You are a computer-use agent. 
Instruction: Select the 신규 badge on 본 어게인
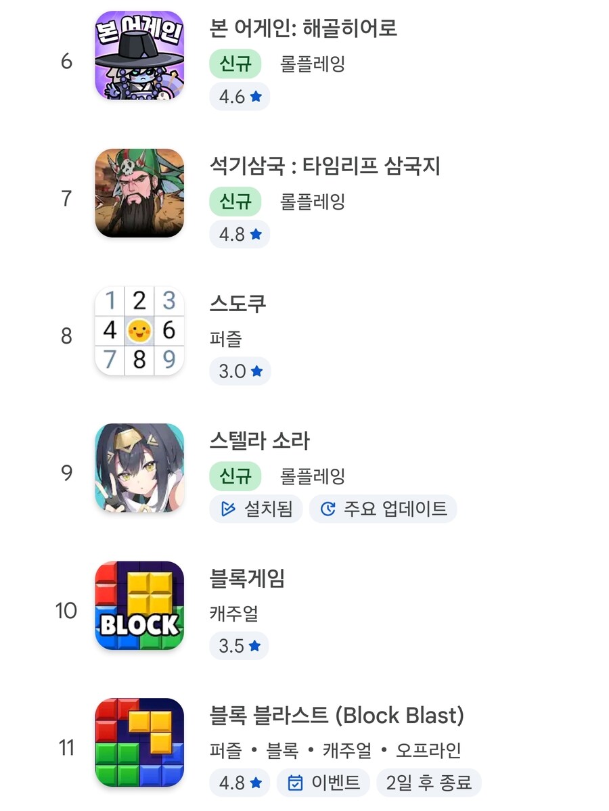click(x=235, y=63)
